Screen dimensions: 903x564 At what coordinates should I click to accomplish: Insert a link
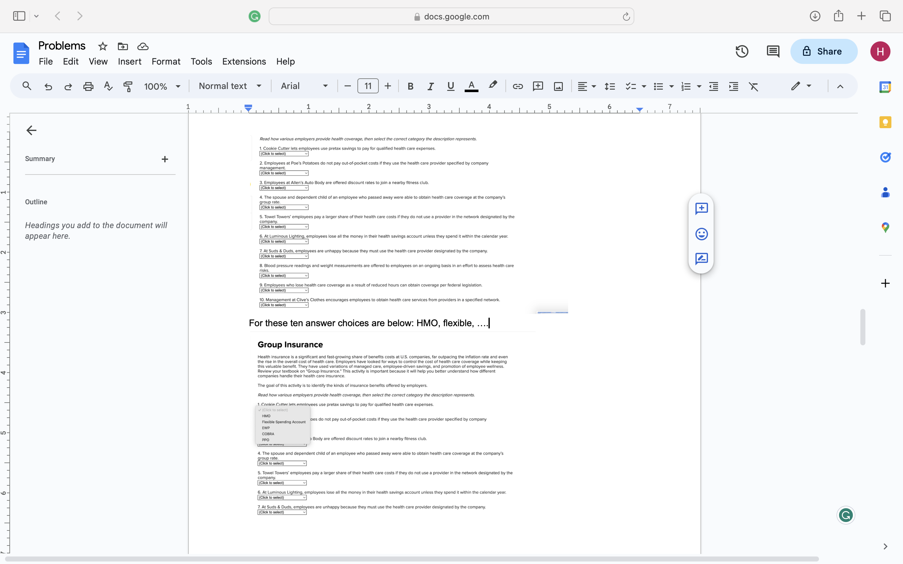518,86
